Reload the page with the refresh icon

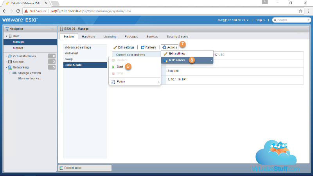click(18, 11)
